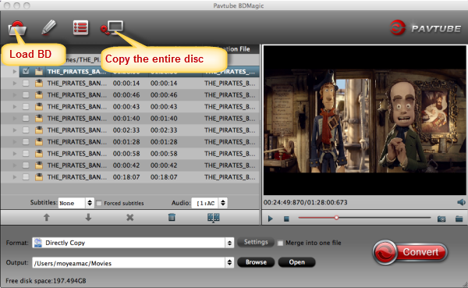Expand the 00:02:33 title row
This screenshot has height=288, width=468.
[x=14, y=130]
